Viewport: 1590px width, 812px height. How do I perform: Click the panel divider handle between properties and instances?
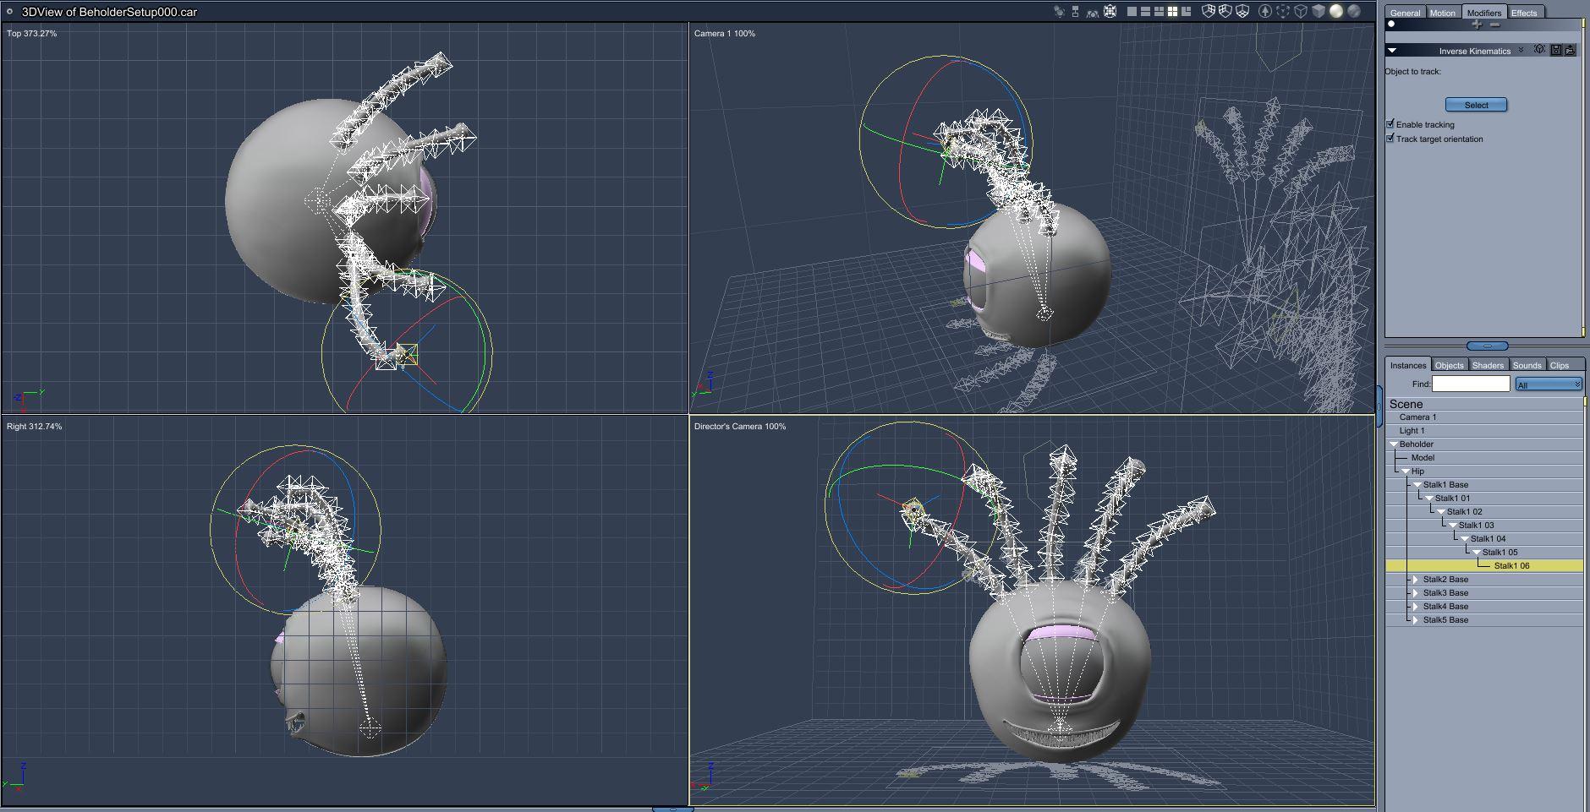(x=1487, y=346)
